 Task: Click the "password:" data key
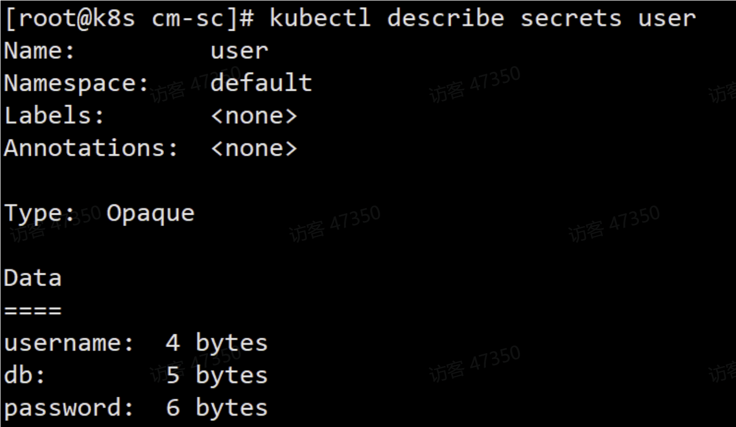coord(69,408)
